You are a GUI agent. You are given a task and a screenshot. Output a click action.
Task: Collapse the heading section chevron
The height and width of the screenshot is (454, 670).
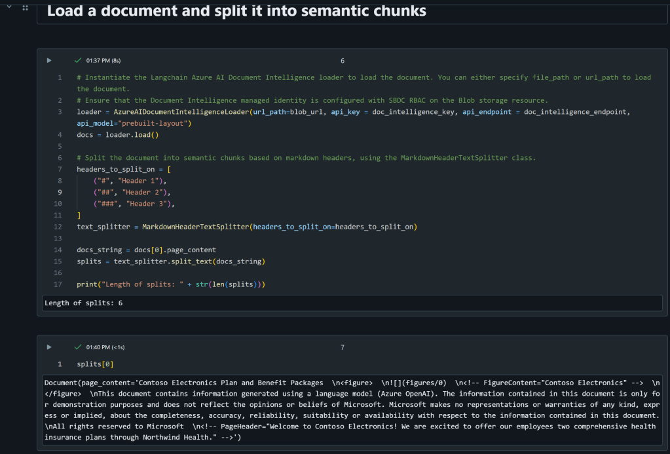(9, 6)
